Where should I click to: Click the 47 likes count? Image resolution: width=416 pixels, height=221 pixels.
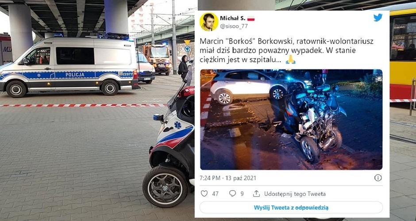[x=215, y=194]
